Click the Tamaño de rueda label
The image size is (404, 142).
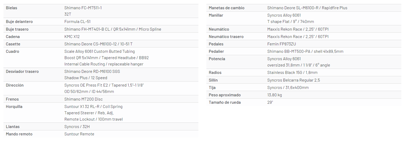pyautogui.click(x=224, y=102)
